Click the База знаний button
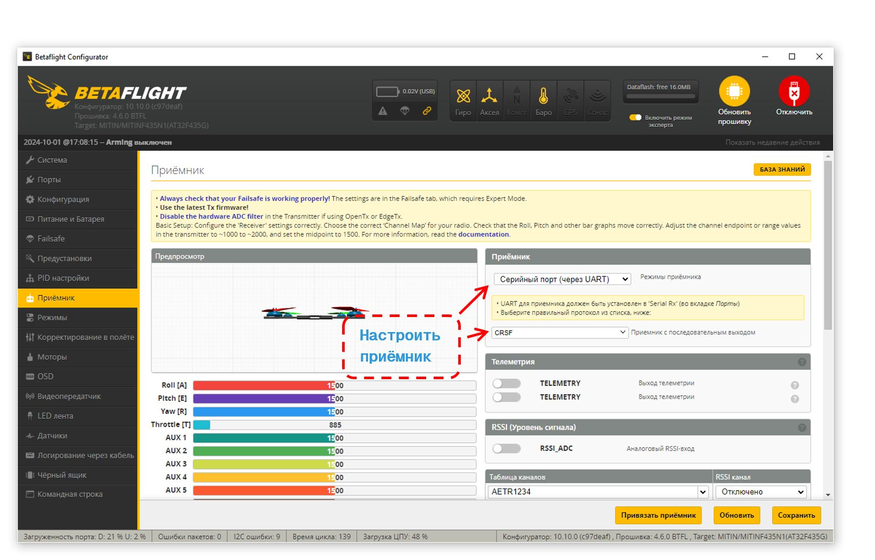This screenshot has height=560, width=875. 782,169
